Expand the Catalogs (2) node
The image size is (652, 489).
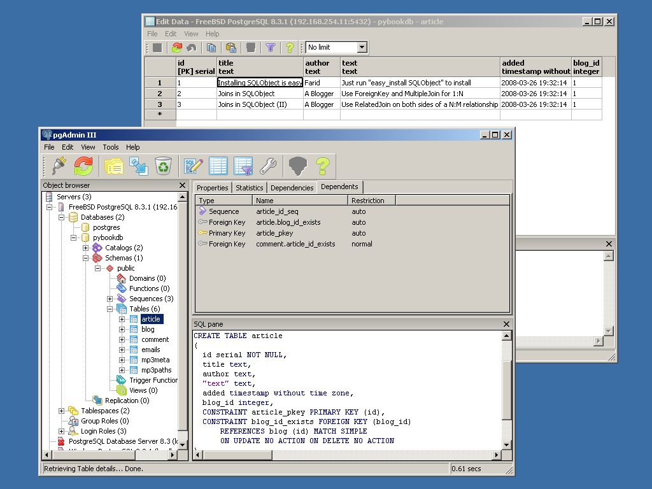[x=86, y=248]
